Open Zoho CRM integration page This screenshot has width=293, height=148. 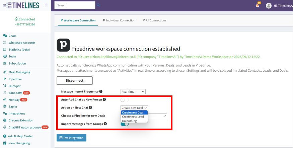[x=15, y=93]
